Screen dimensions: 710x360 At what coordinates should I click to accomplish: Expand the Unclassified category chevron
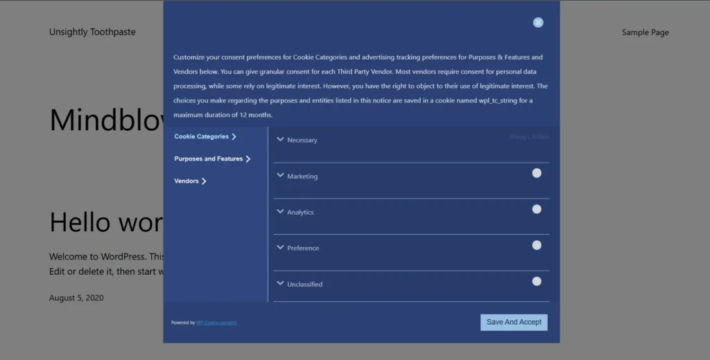[281, 283]
